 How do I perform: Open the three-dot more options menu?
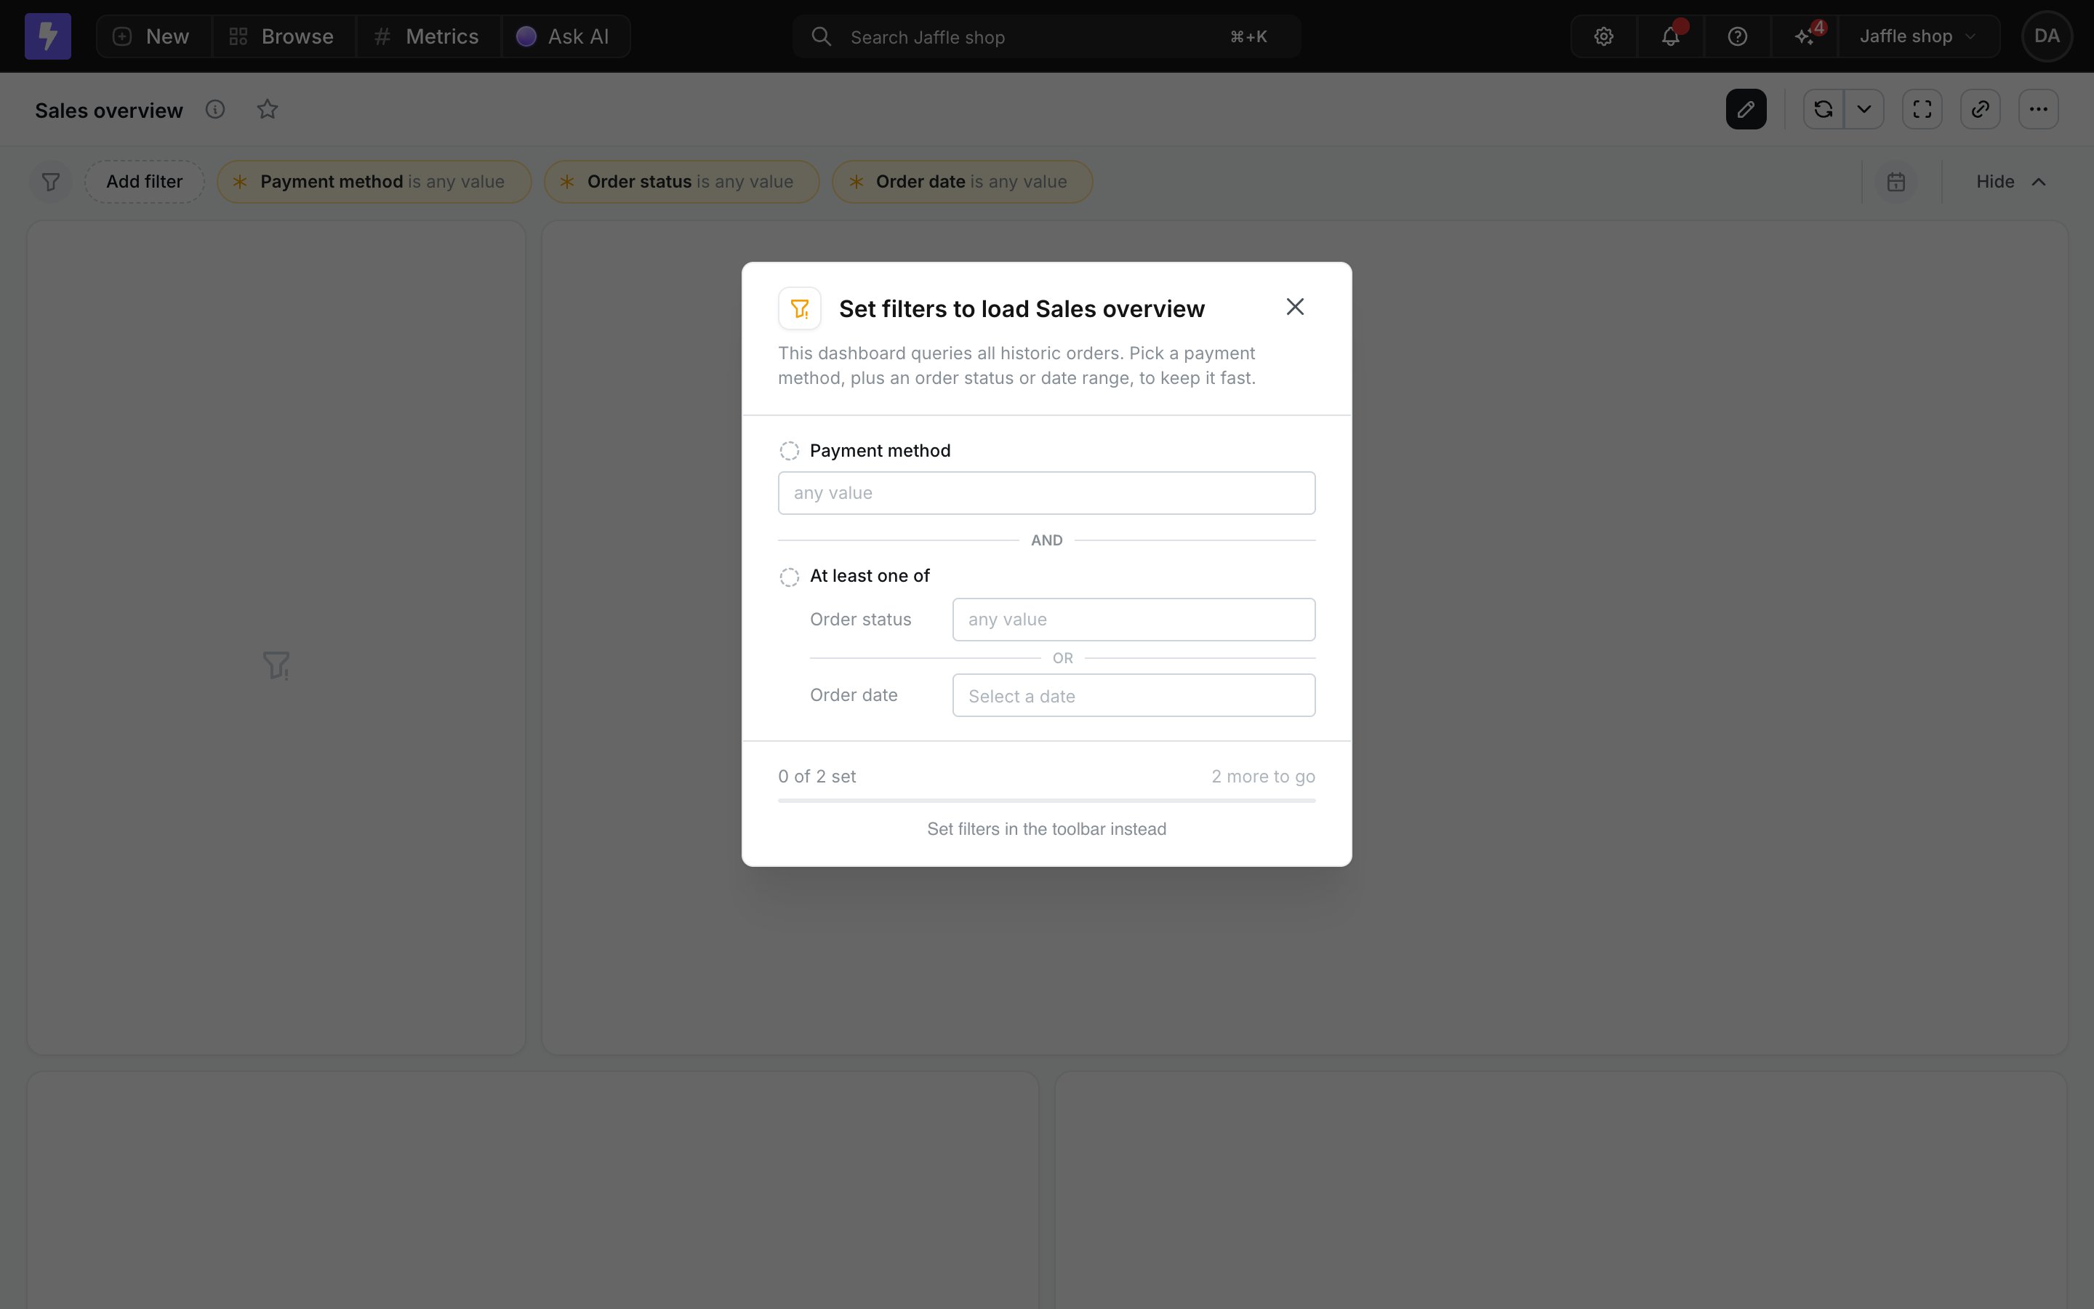point(2038,109)
